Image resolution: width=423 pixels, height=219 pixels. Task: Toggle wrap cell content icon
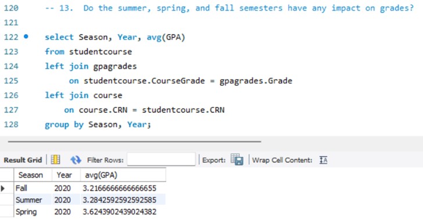[x=323, y=160]
